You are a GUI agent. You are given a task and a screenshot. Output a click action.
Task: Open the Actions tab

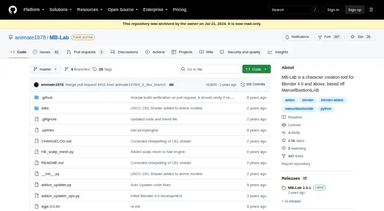coord(155,52)
